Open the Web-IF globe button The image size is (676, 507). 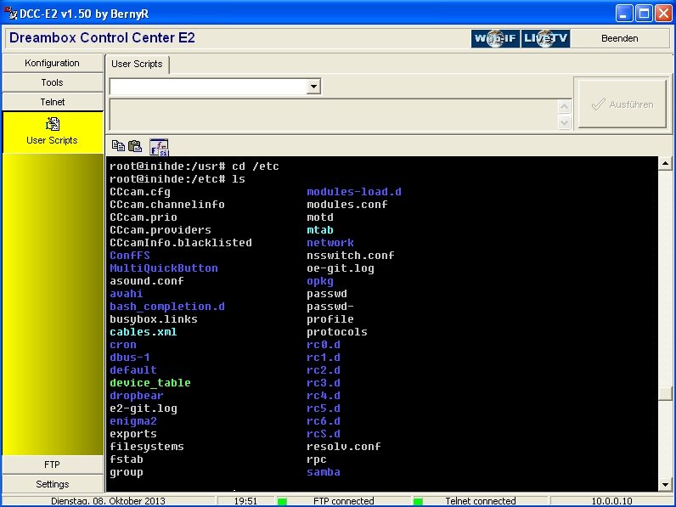click(x=495, y=38)
